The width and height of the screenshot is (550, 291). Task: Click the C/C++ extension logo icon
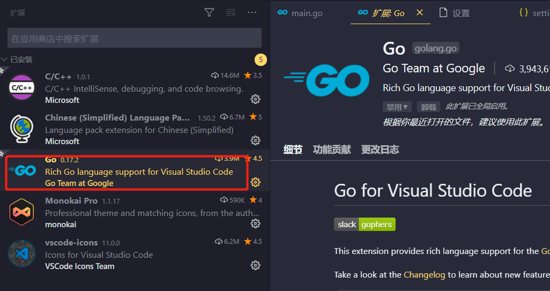(22, 88)
